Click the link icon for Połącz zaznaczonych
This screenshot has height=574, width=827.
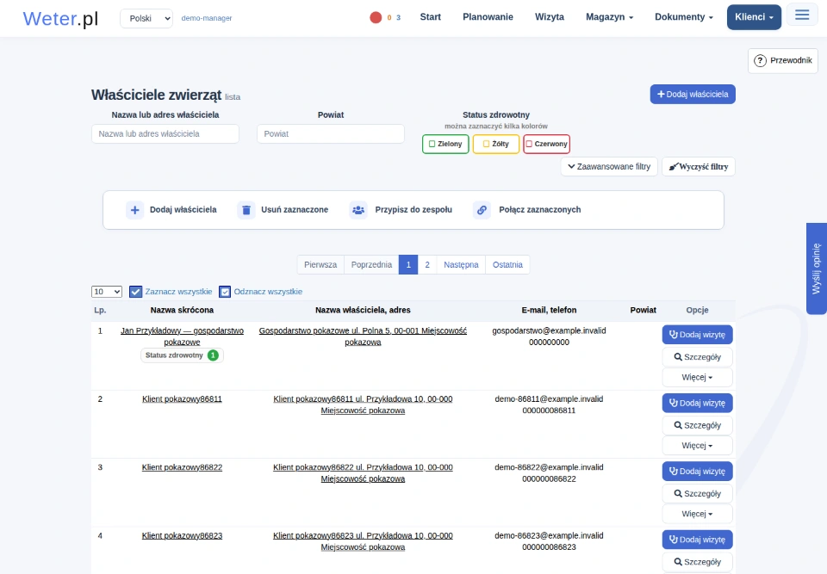click(482, 210)
